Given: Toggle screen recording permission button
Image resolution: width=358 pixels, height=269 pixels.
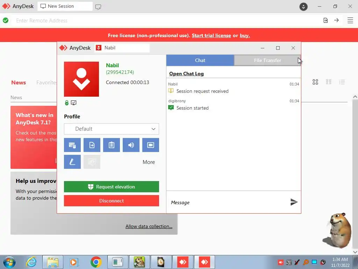Looking at the screenshot, I should (151, 145).
